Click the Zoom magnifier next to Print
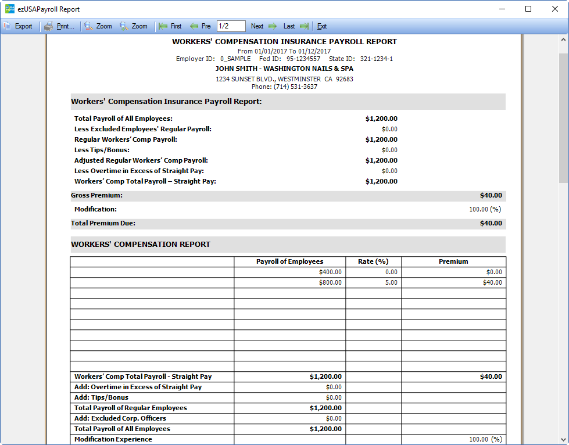The height and width of the screenshot is (445, 569). (88, 26)
